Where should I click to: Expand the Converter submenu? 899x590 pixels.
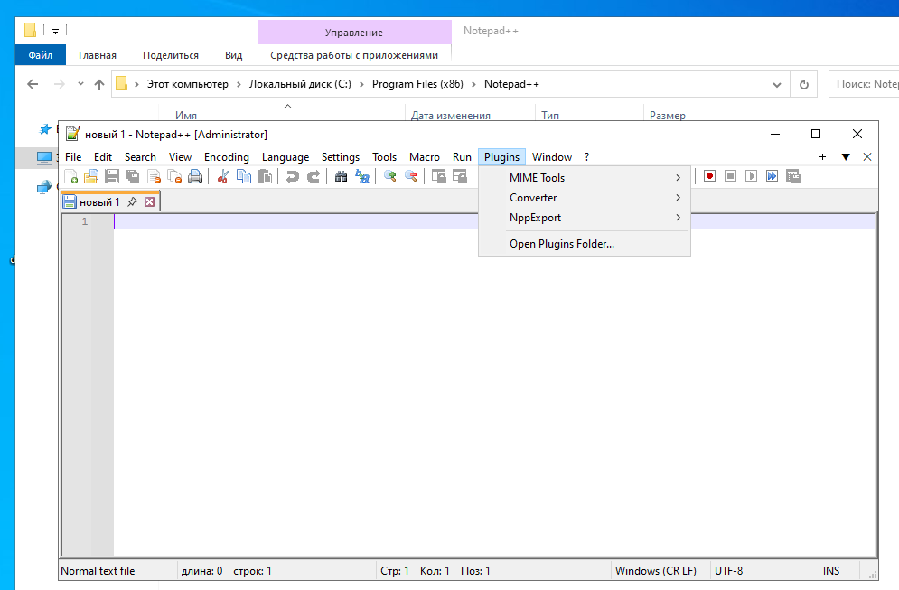click(x=585, y=198)
